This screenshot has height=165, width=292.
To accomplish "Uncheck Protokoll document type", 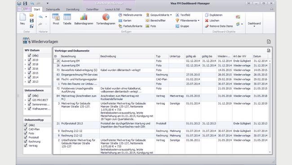I will click(26, 137).
